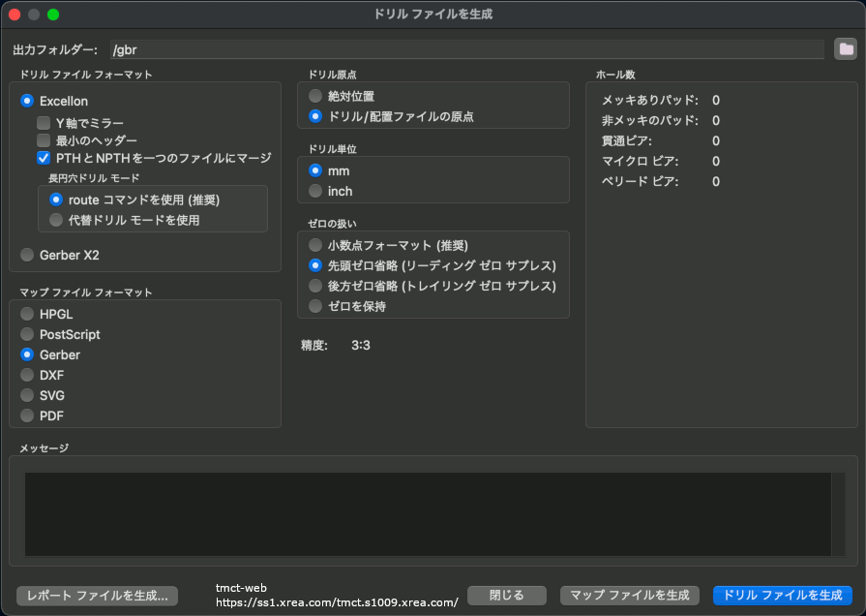Select 小数点フォーマット (推奨) zero handling
The height and width of the screenshot is (616, 866).
click(x=315, y=245)
